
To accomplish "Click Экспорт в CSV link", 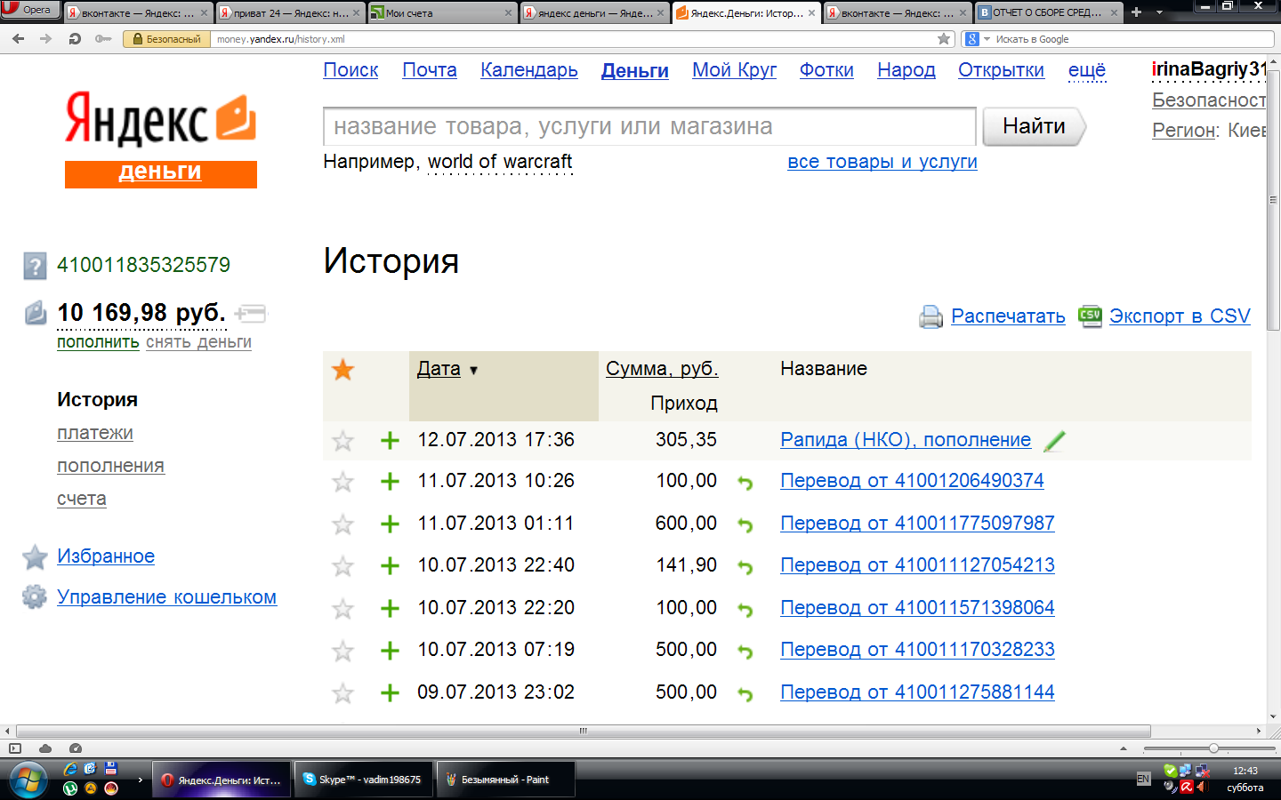I will point(1180,316).
